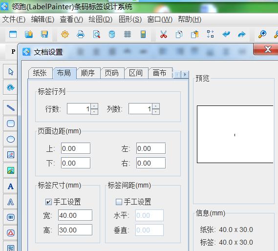The image size is (278, 251).
Task: Click the Cut scissors icon
Action: [164, 34]
